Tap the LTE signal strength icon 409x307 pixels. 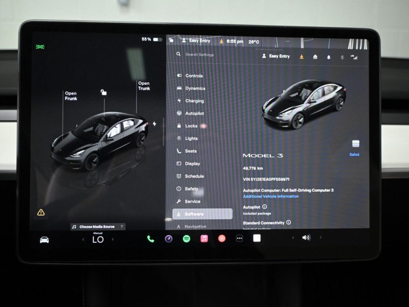(354, 57)
